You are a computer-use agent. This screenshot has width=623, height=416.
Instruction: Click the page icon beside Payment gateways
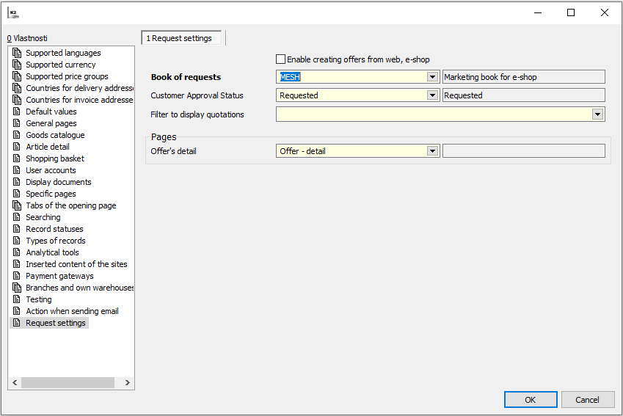point(17,276)
